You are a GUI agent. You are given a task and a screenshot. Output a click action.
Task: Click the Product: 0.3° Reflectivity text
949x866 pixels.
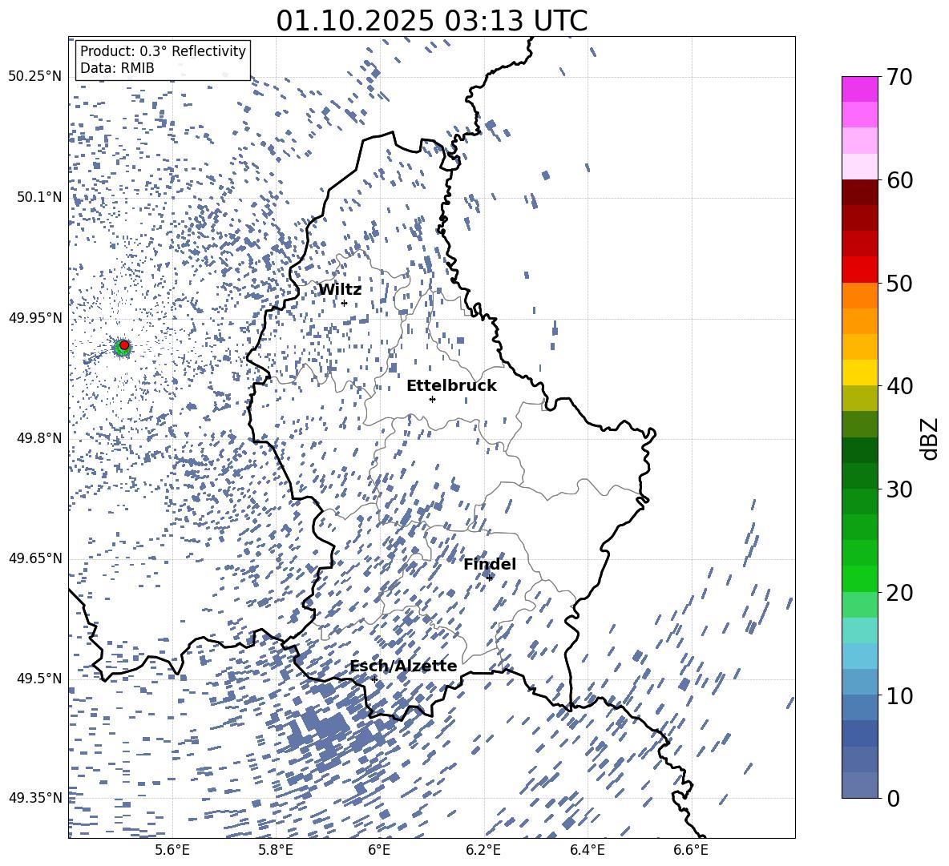coord(163,51)
